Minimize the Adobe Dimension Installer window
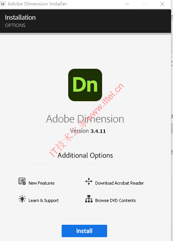This screenshot has width=173, height=241. (127, 4)
